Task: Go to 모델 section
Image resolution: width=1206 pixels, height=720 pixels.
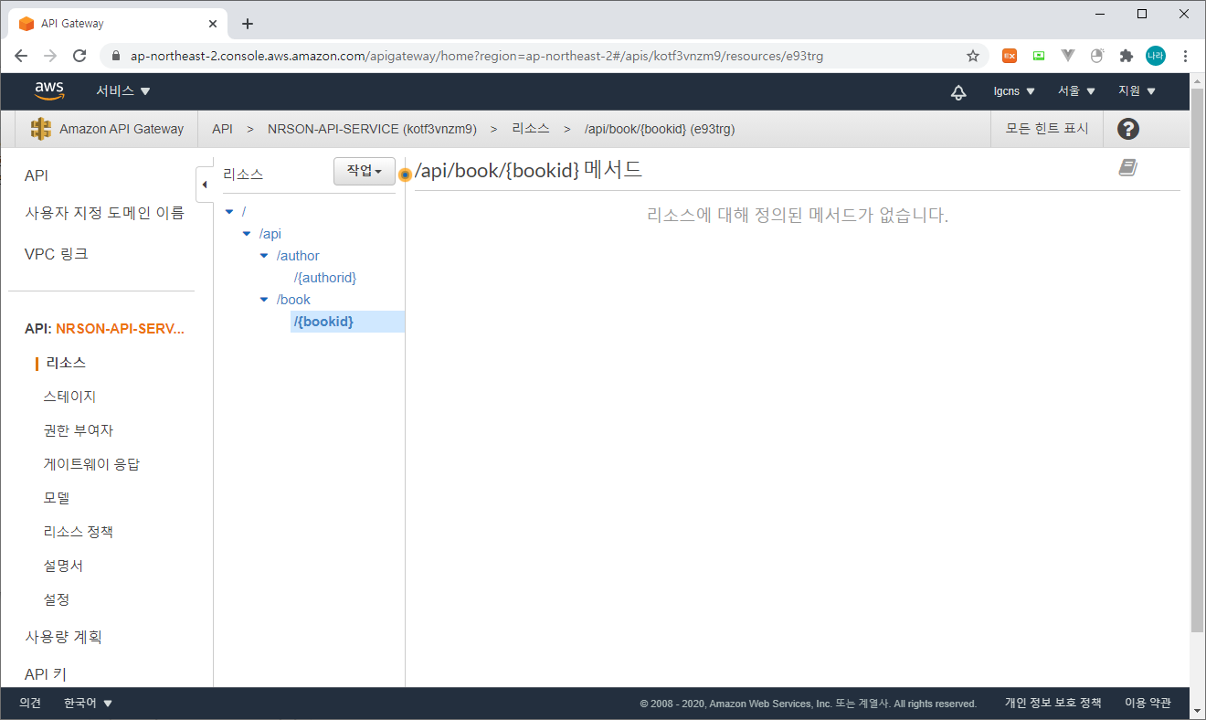Action: pos(57,498)
